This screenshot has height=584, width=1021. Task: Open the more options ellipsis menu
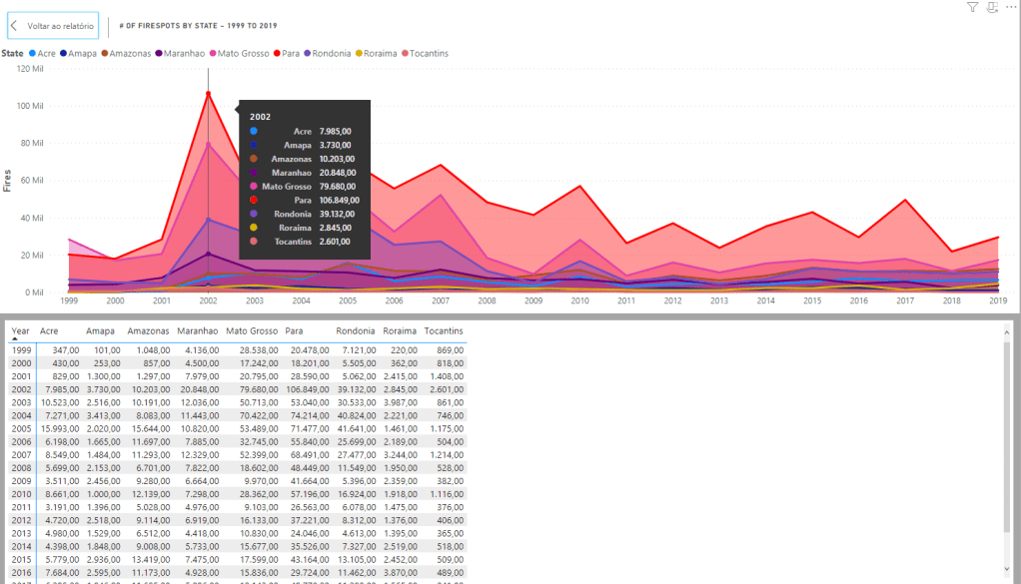(1010, 7)
